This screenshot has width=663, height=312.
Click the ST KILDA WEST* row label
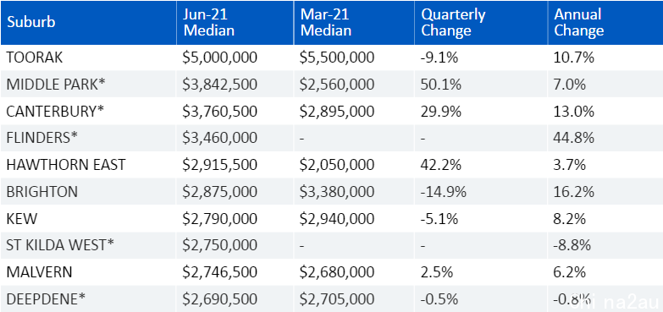(60, 245)
